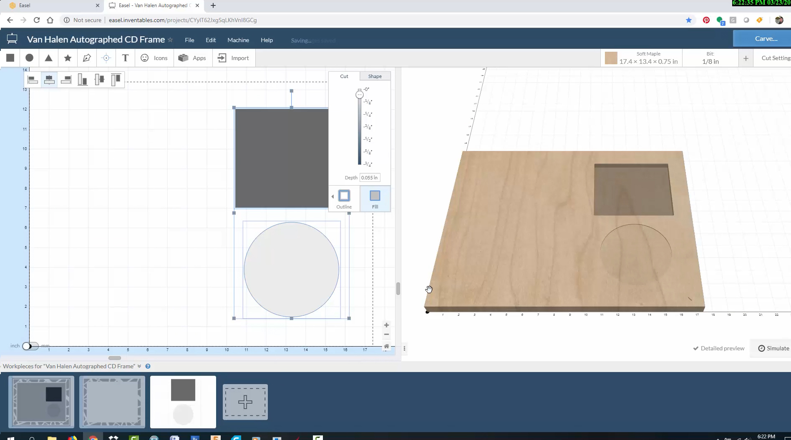Select the Square shape tool
This screenshot has height=440, width=791.
pyautogui.click(x=10, y=58)
